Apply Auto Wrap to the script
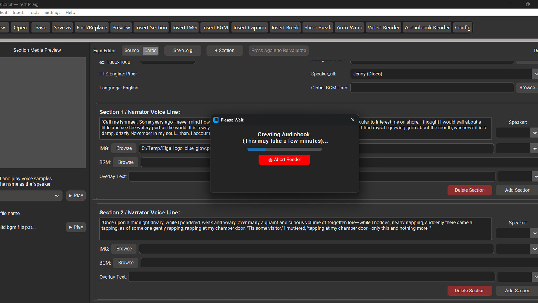 pos(349,27)
